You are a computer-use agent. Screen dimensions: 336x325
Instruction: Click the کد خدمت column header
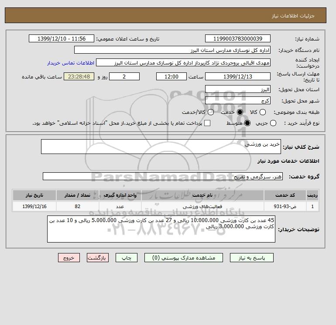tap(285, 195)
